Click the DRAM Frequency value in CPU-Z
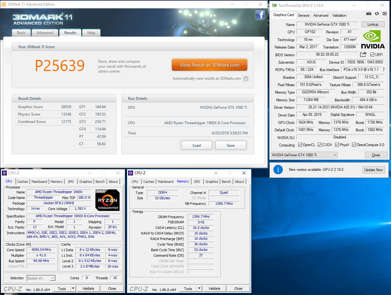The image size is (391, 295). click(x=201, y=217)
